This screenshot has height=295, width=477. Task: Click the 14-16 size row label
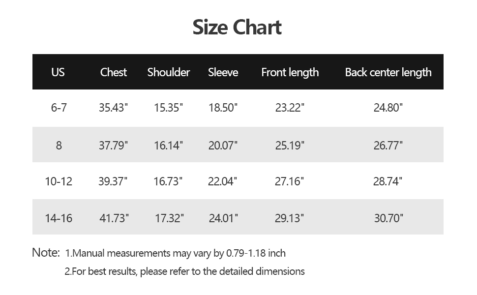tap(59, 218)
